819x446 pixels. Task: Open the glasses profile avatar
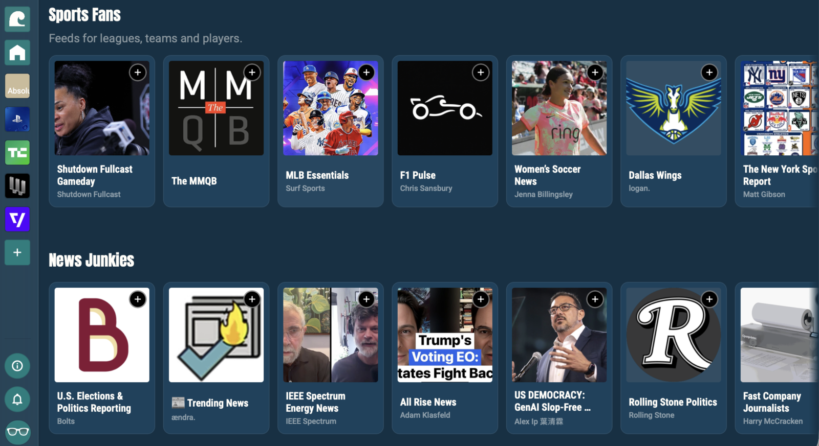(17, 432)
